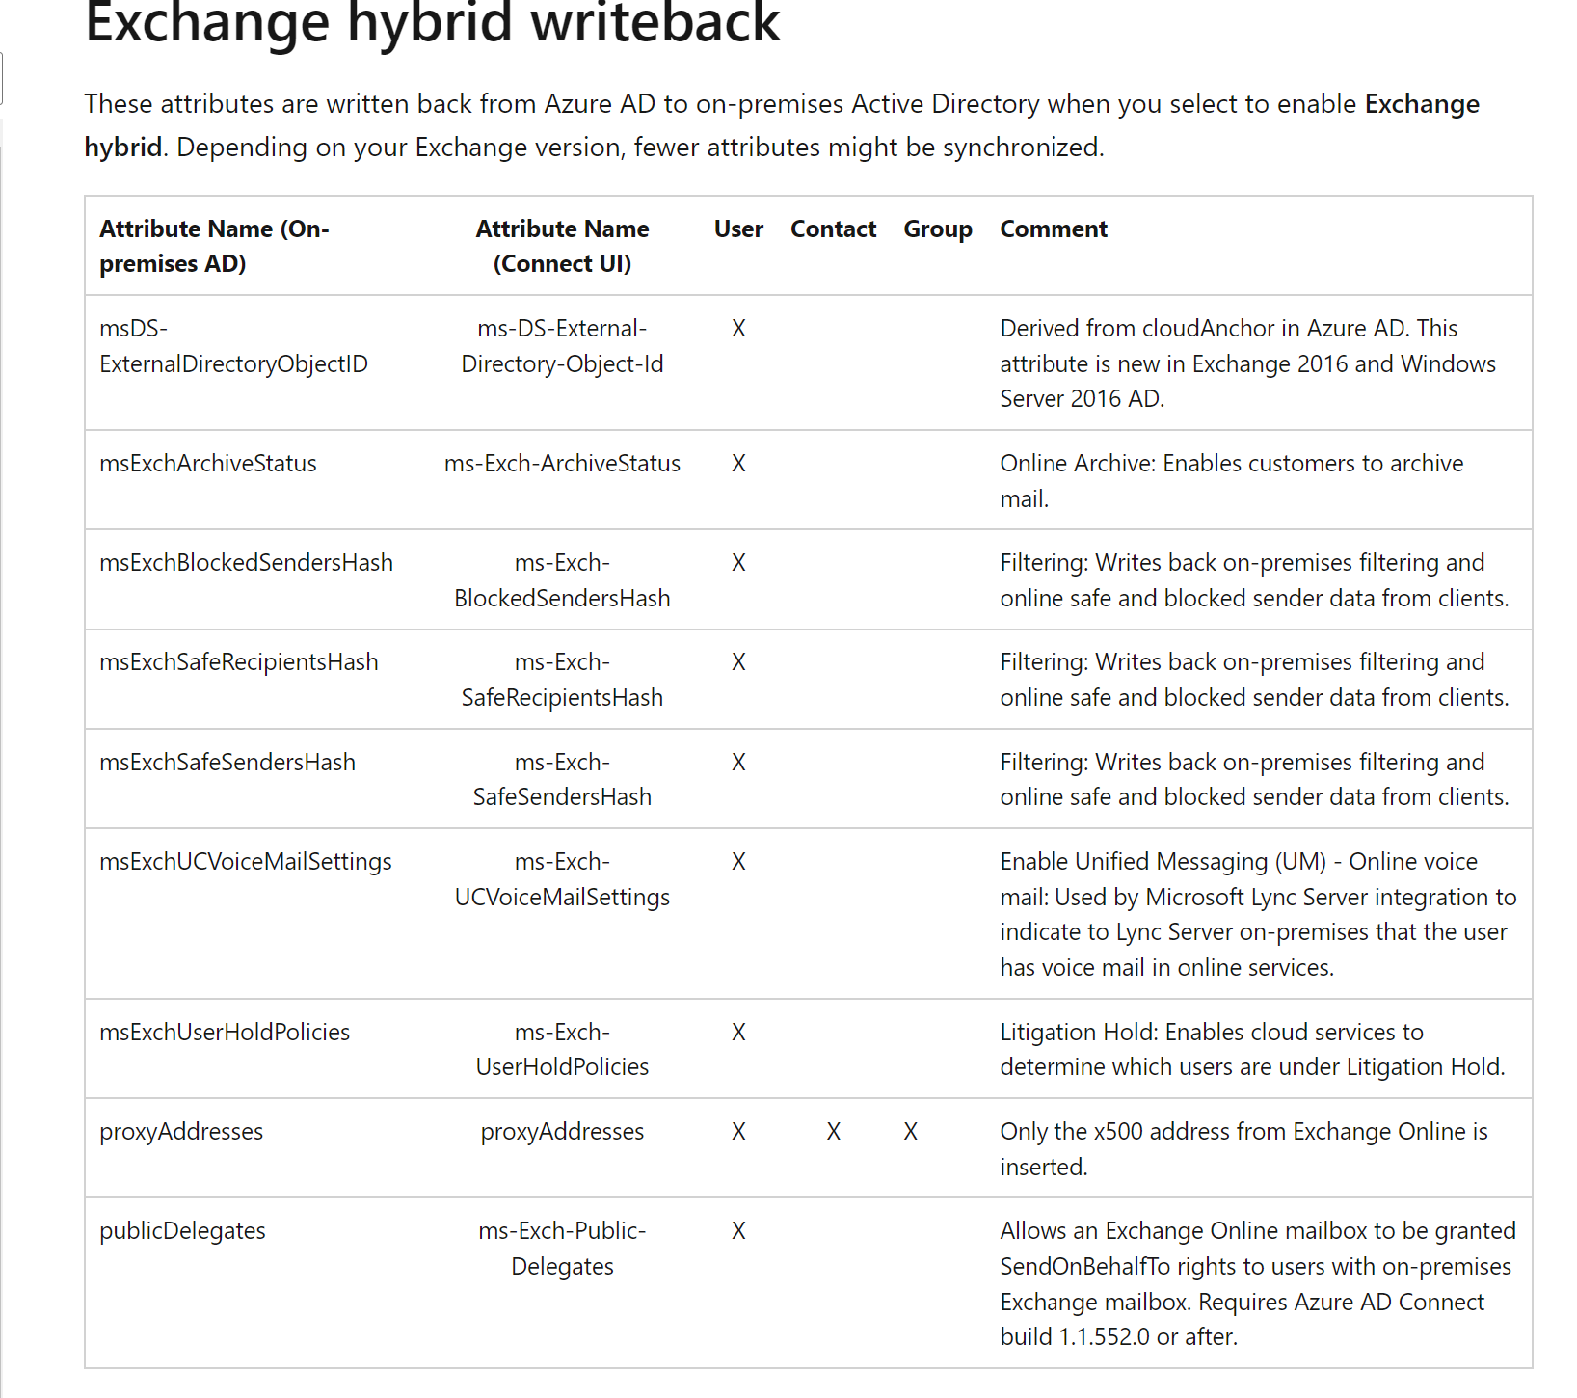Select the msExchUserHoldPolicies attribute cell
Image resolution: width=1577 pixels, height=1398 pixels.
click(225, 1032)
